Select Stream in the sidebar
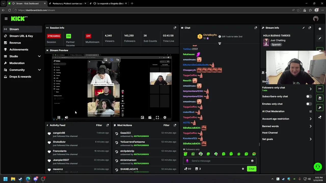The image size is (326, 183). click(x=22, y=29)
